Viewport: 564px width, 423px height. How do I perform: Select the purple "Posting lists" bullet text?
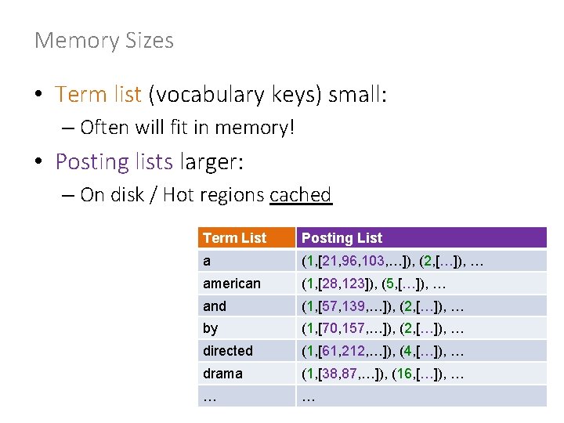(114, 162)
